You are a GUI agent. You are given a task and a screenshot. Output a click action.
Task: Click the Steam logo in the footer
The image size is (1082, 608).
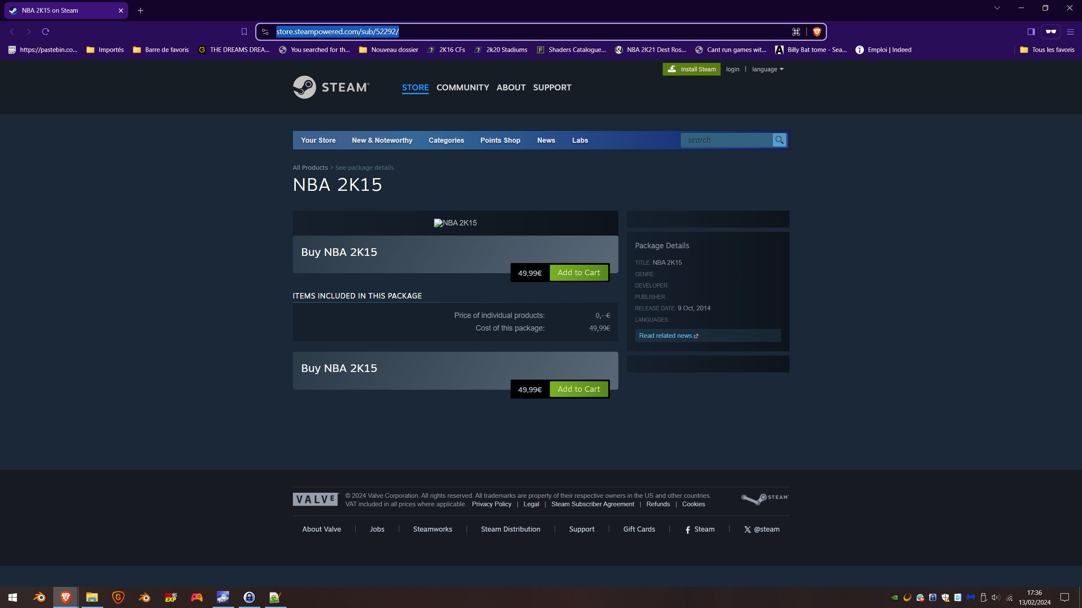tap(765, 499)
